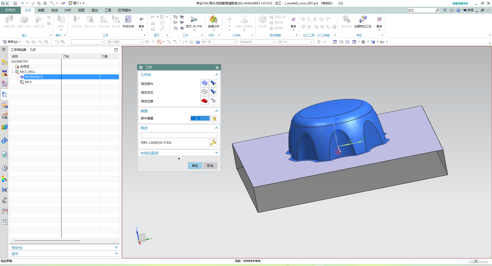
Task: Click the 描述 text input field
Action: (179, 135)
